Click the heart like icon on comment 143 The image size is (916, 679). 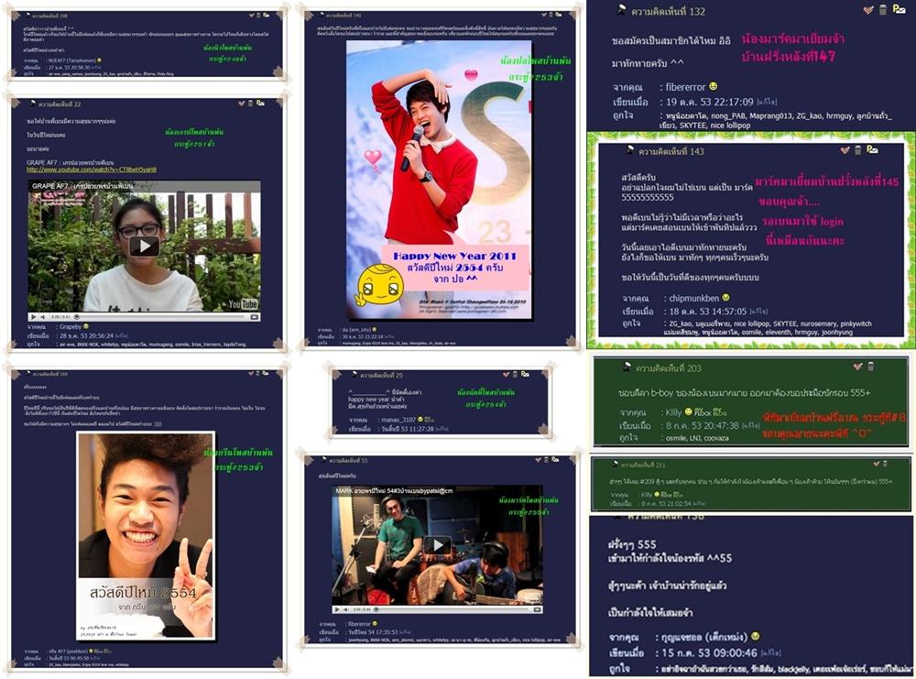(x=845, y=150)
